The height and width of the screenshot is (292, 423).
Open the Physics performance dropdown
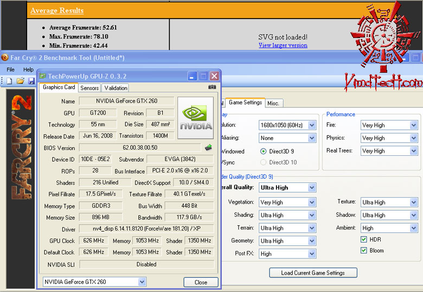389,138
